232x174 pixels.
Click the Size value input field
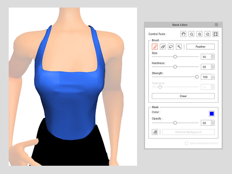click(206, 57)
